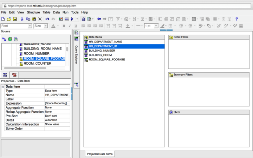The width and height of the screenshot is (253, 158).
Task: Click the lock icon in toolbar
Action: 84,19
